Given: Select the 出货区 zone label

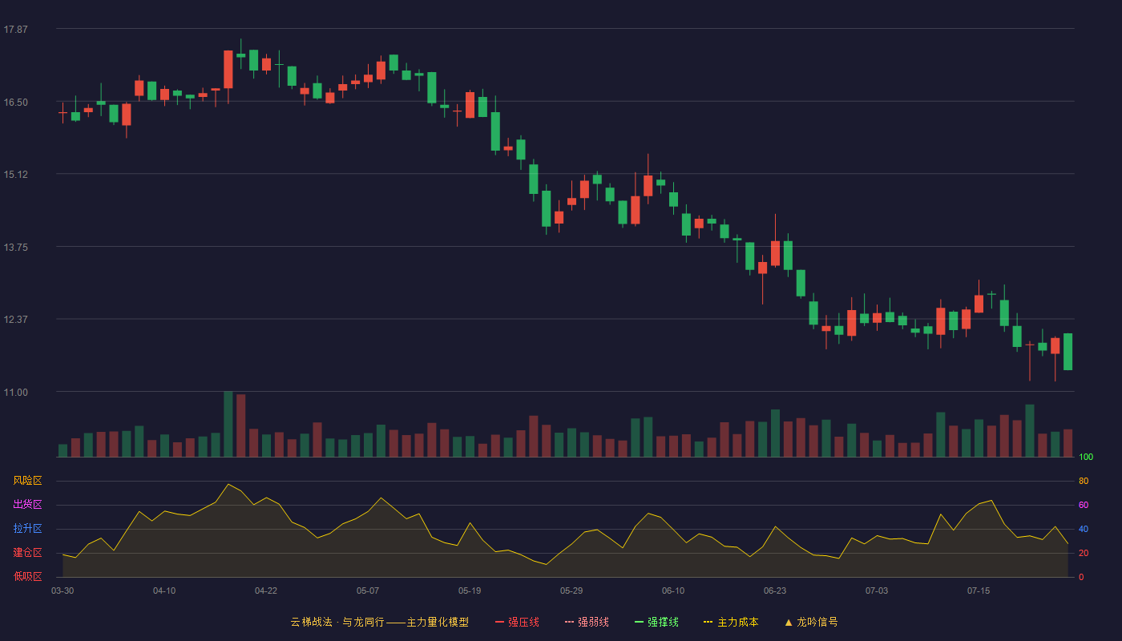Looking at the screenshot, I should click(x=27, y=505).
